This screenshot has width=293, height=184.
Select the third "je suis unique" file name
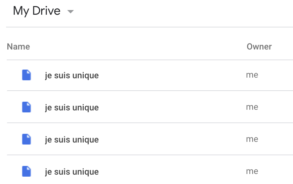click(72, 140)
